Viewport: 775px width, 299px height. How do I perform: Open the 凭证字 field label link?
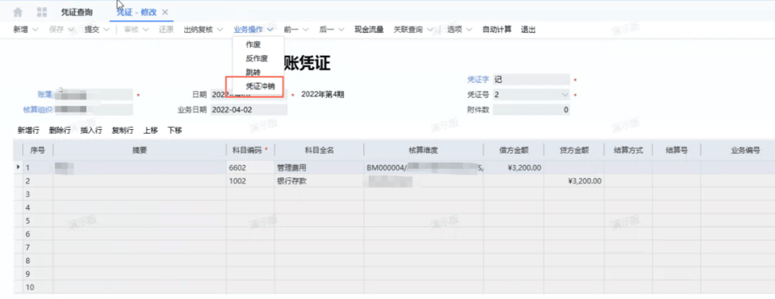(x=478, y=79)
